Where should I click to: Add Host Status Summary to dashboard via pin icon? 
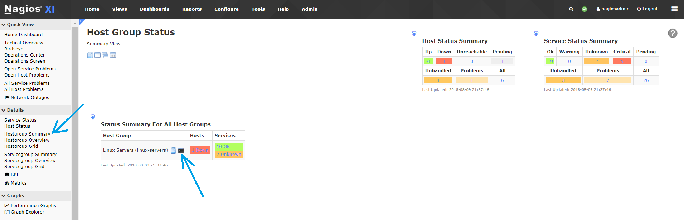pos(414,34)
